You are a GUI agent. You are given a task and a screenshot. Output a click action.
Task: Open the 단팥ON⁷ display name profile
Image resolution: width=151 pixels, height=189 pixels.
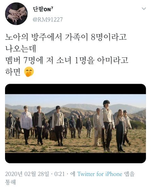coord(43,9)
